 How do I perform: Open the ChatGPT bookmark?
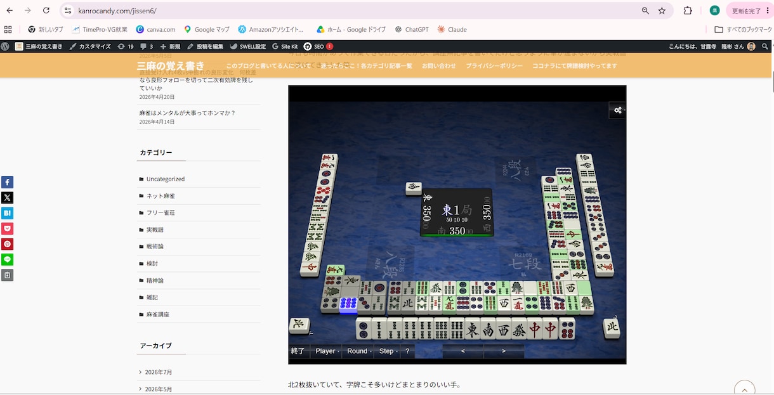point(412,29)
